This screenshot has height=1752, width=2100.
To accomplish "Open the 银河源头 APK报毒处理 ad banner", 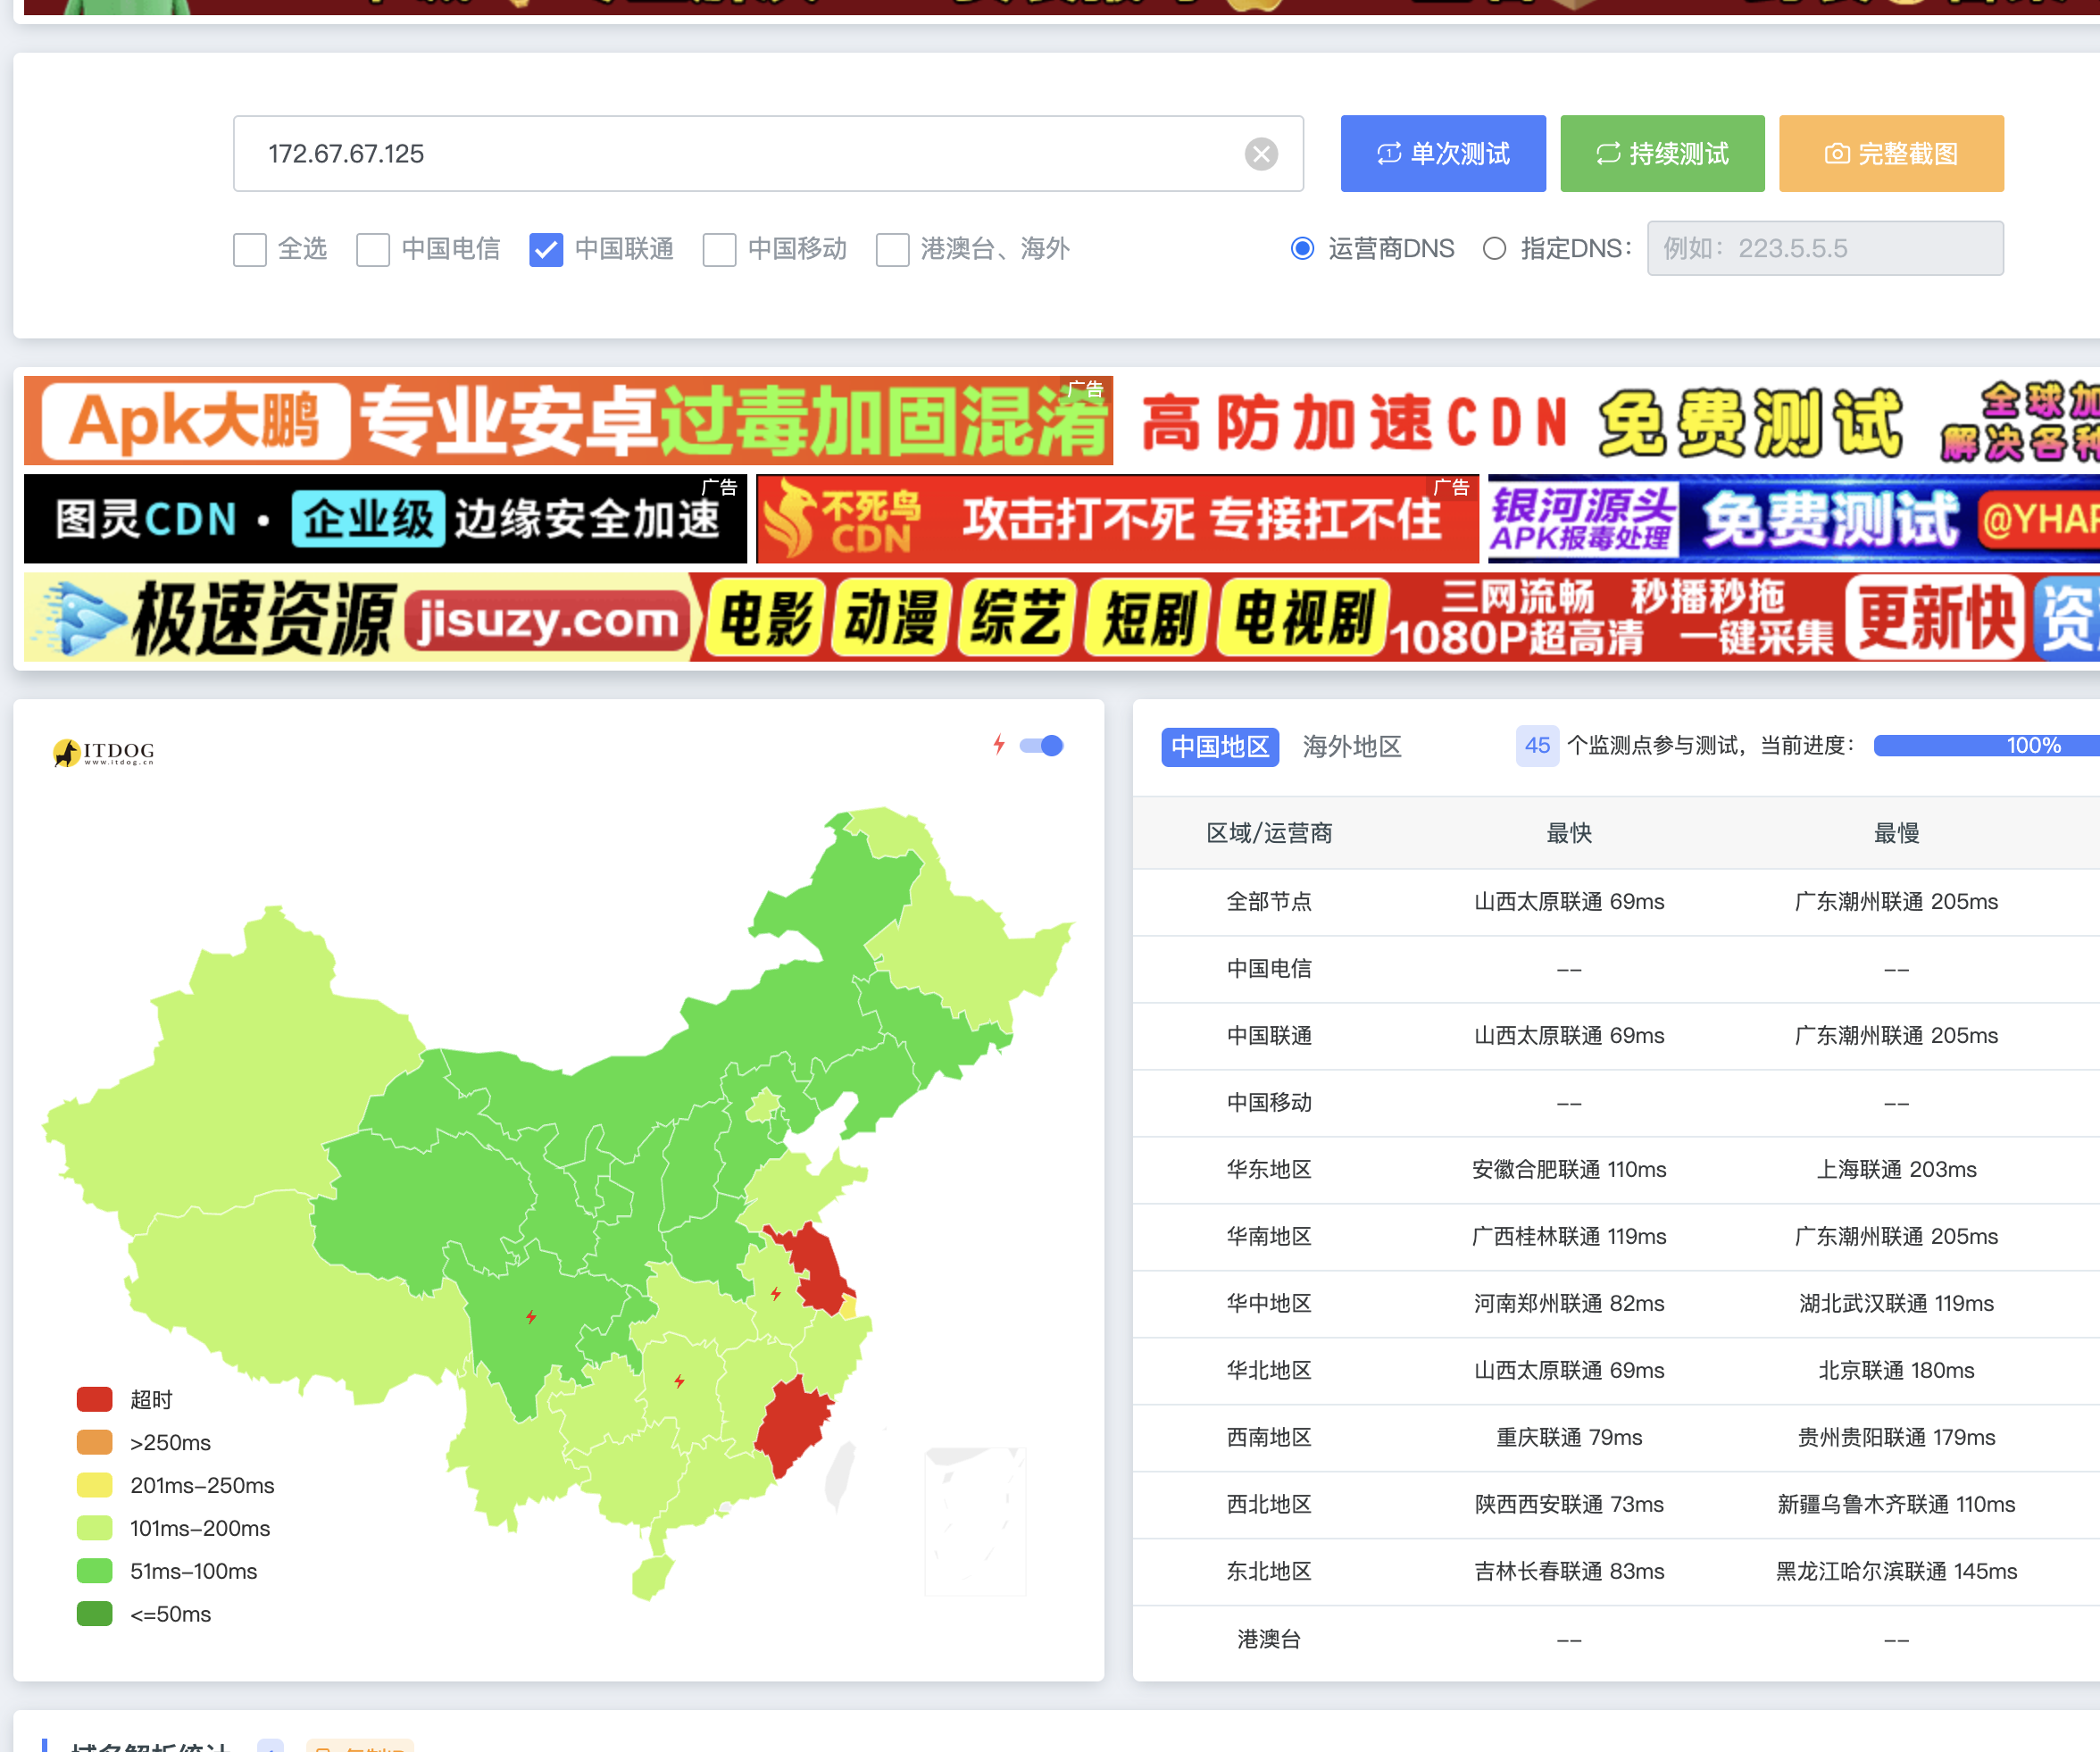I will [x=1794, y=519].
